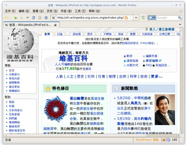Click the activity throbber icon
This screenshot has height=145, width=186.
181,11
